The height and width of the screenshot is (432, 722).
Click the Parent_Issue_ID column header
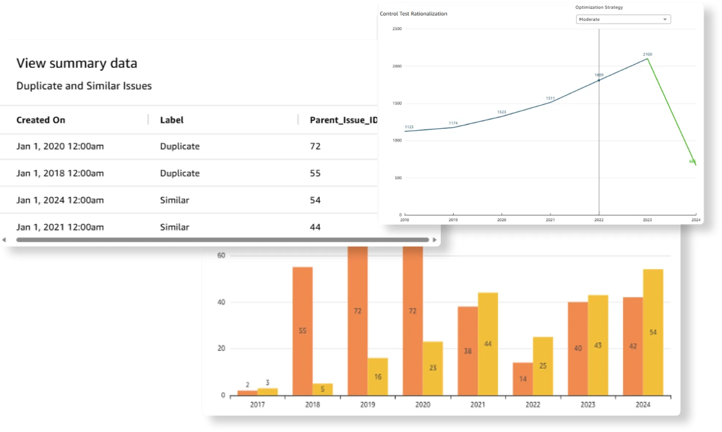(x=343, y=120)
